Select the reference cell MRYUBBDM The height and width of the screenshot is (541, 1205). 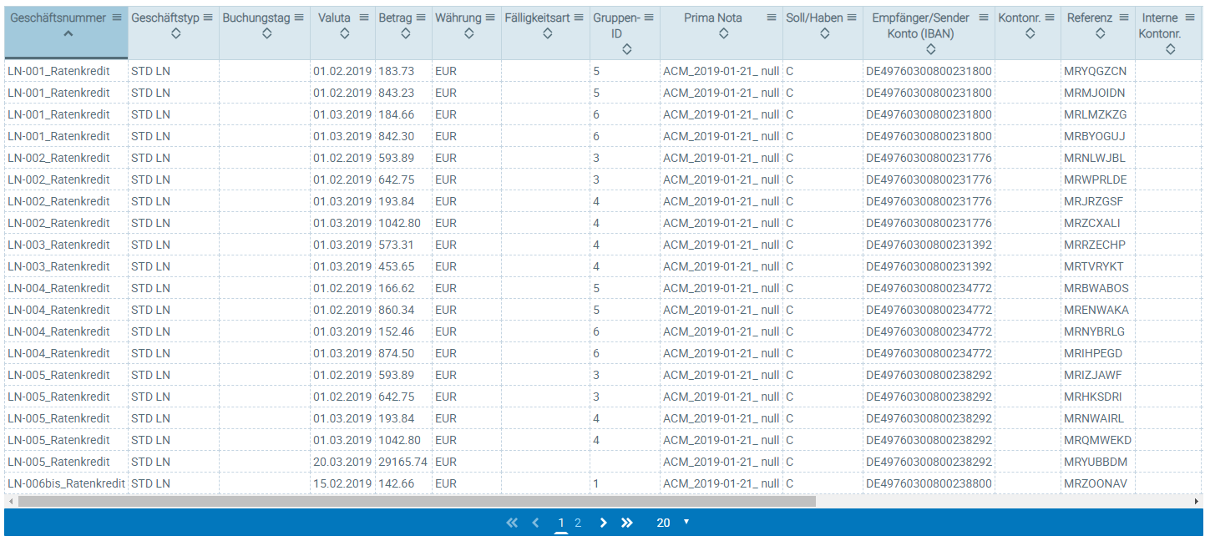coord(1098,462)
